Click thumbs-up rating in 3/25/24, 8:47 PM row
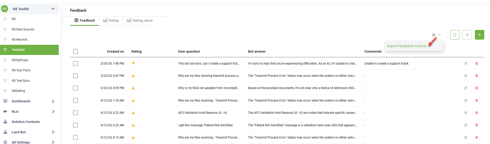This screenshot has width=490, height=144. [x=133, y=76]
